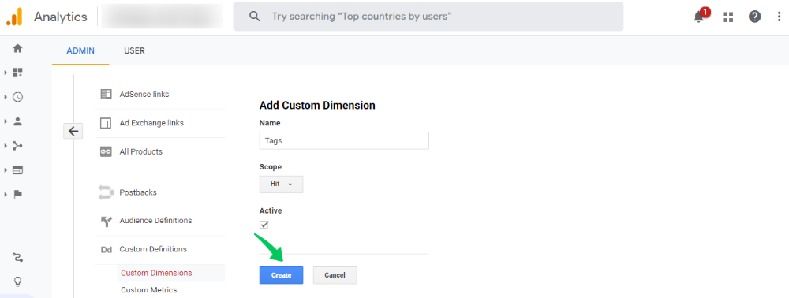The height and width of the screenshot is (298, 789).
Task: Go to Home in left sidebar
Action: [x=17, y=48]
